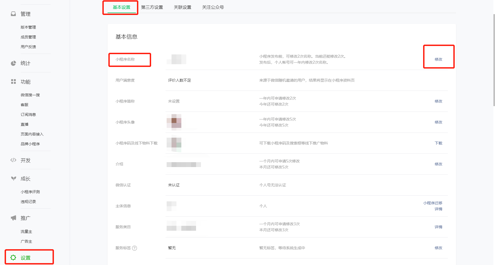Select 统计 in the sidebar

click(26, 63)
